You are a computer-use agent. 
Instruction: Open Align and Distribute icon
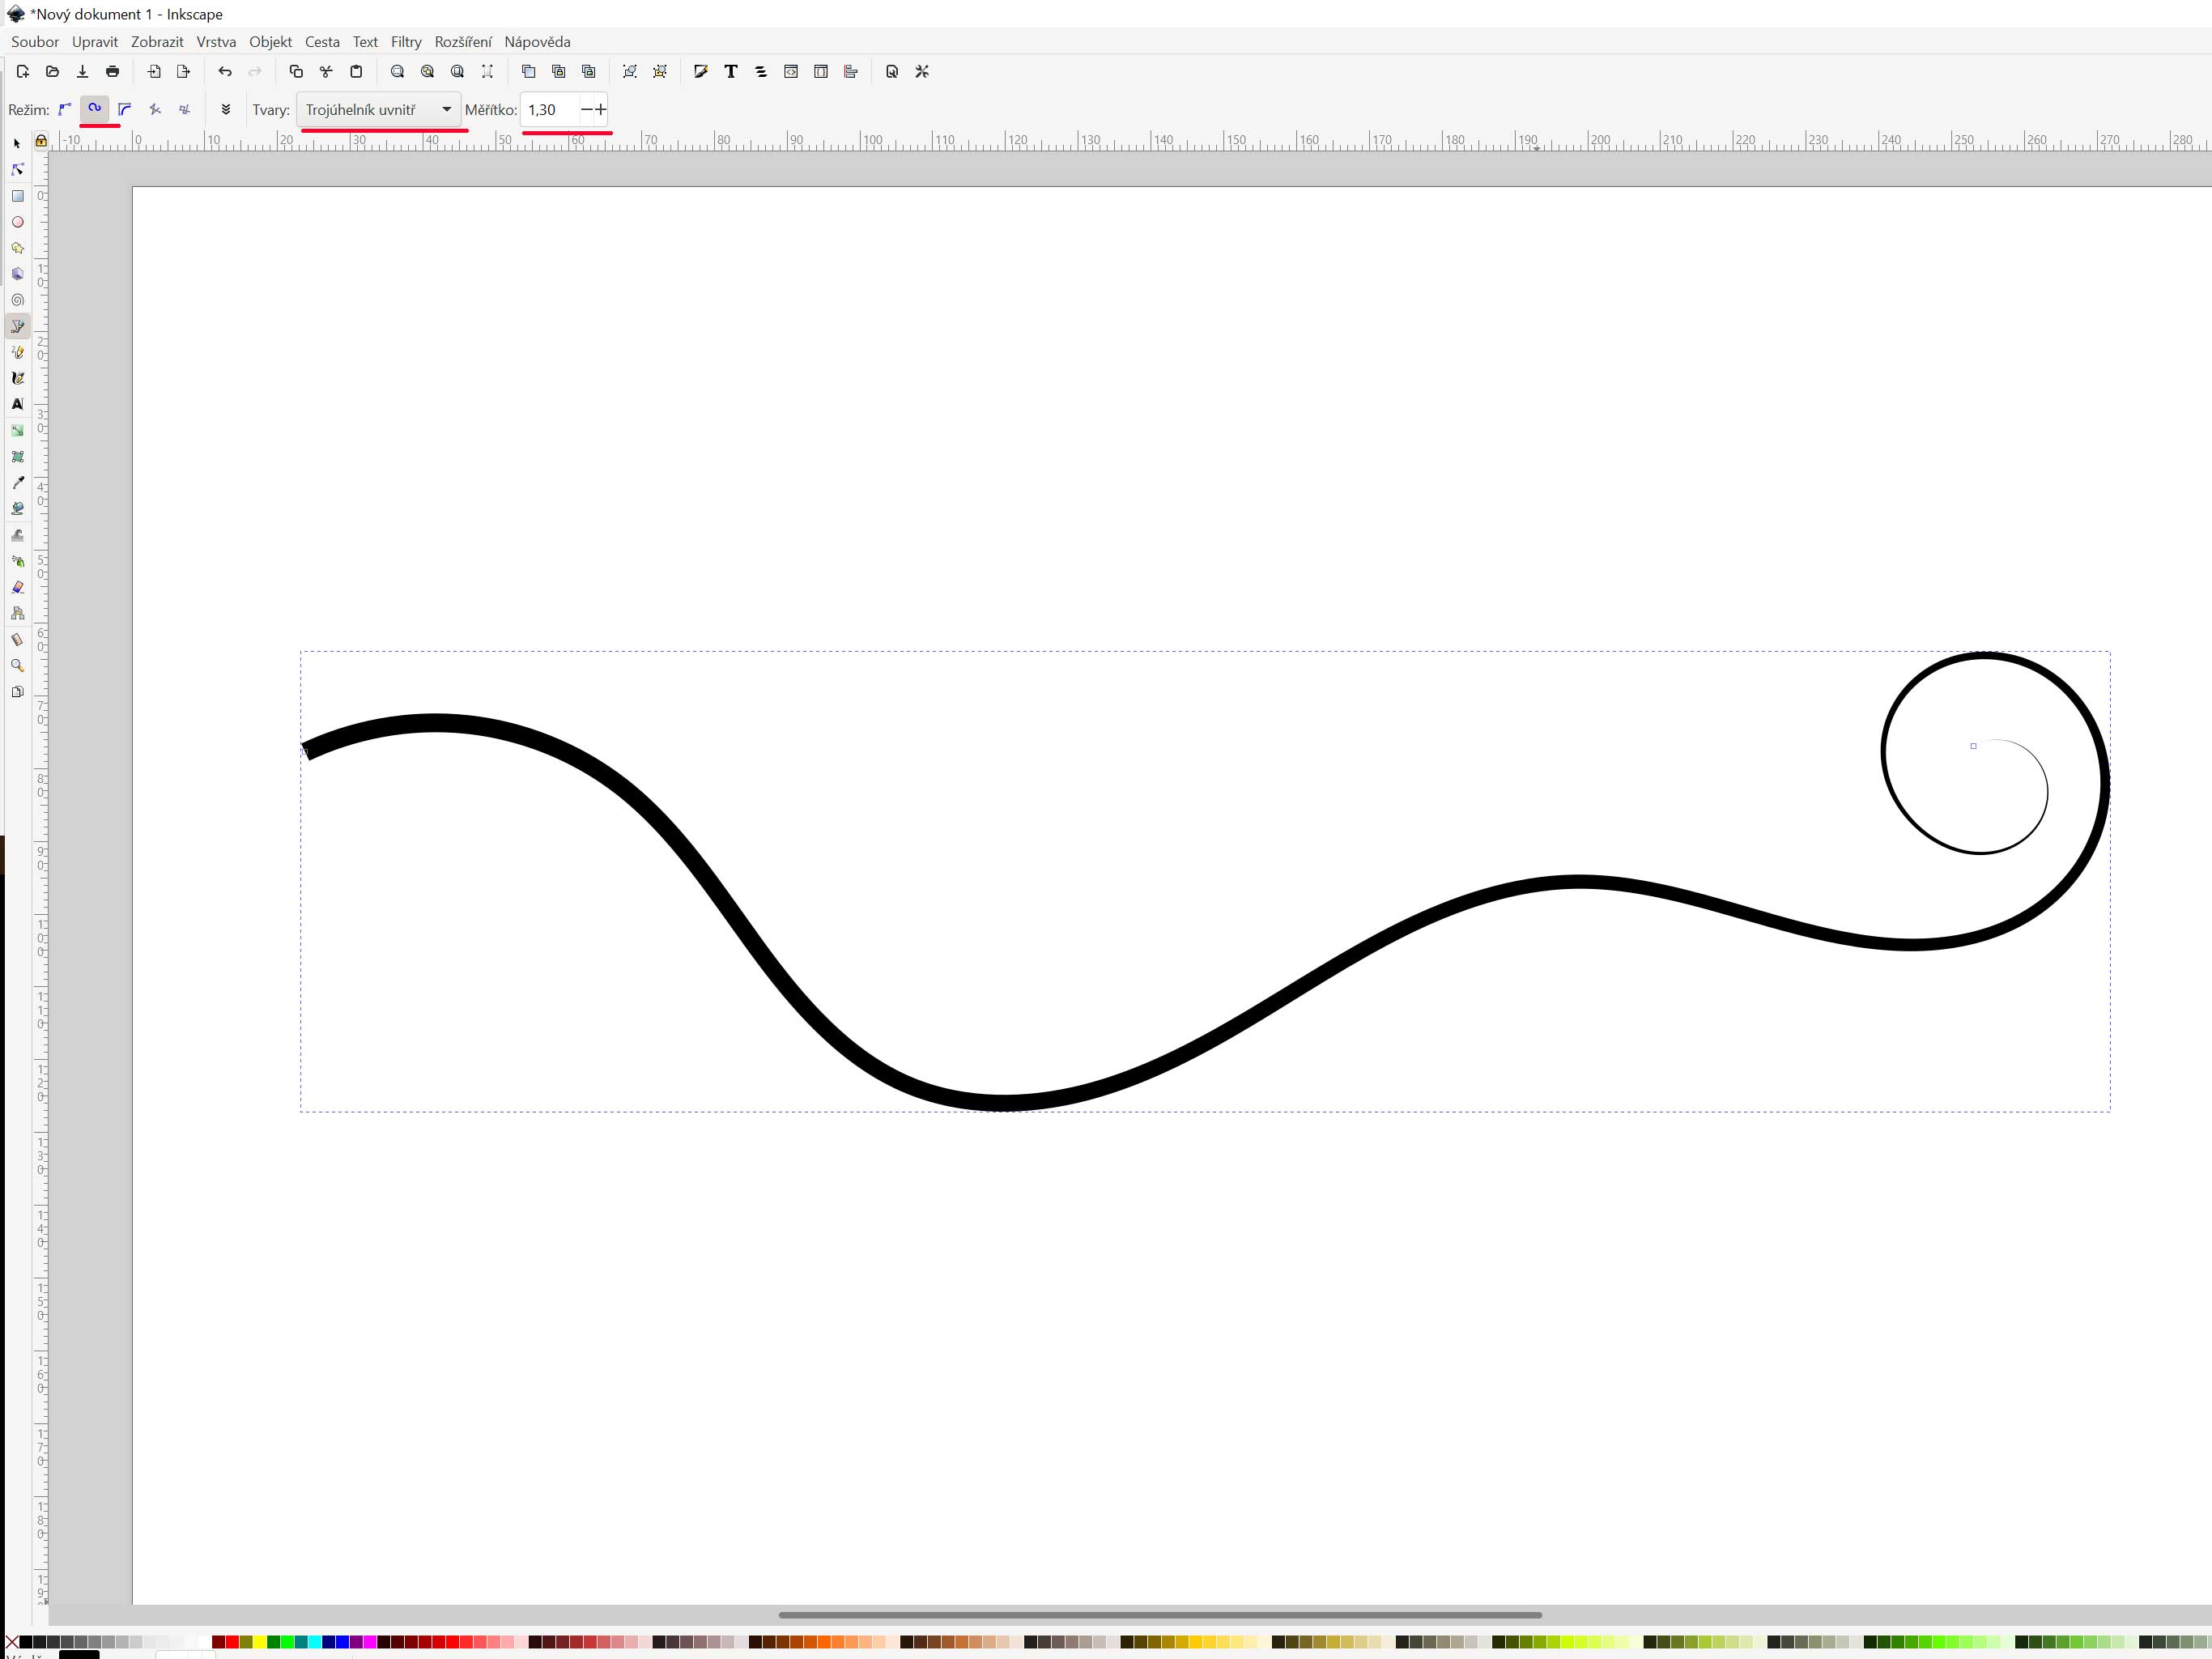(851, 71)
